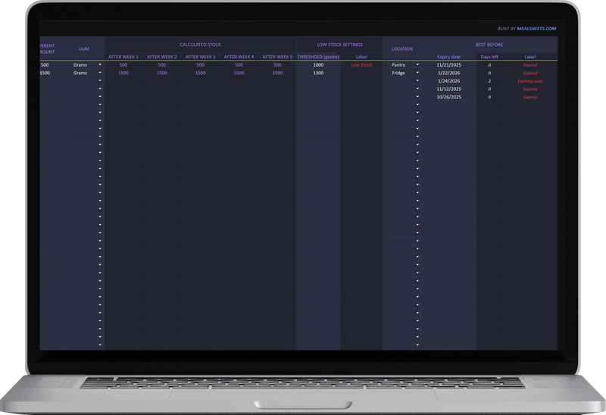Image resolution: width=606 pixels, height=415 pixels.
Task: Select the THRESHOLD (grams) subheader
Action: coord(318,57)
